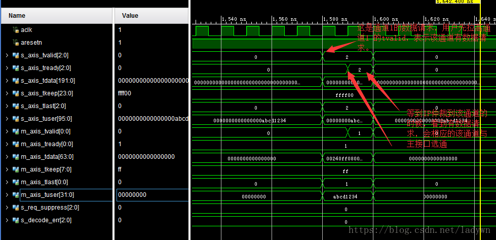The height and width of the screenshot is (240, 496).
Task: Click the s_axis_tvalid bus icon
Action: [x=16, y=55]
